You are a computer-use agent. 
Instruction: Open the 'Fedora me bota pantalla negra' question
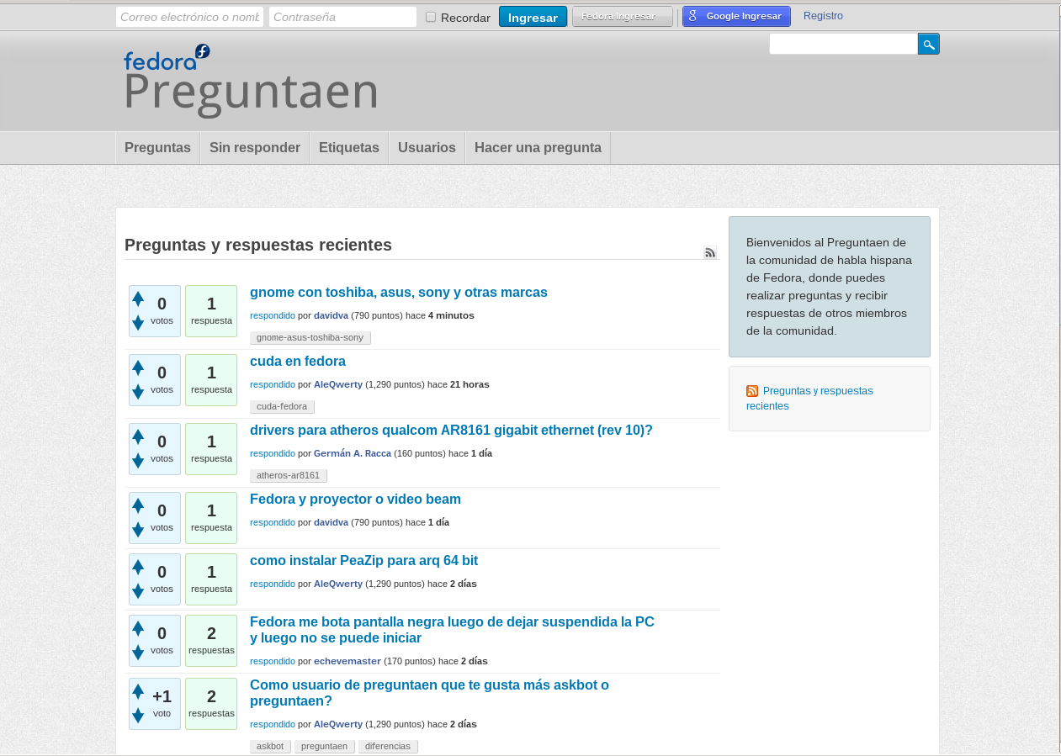(x=452, y=630)
